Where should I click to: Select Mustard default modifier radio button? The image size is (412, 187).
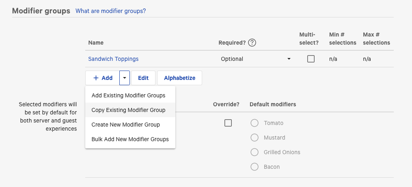255,138
